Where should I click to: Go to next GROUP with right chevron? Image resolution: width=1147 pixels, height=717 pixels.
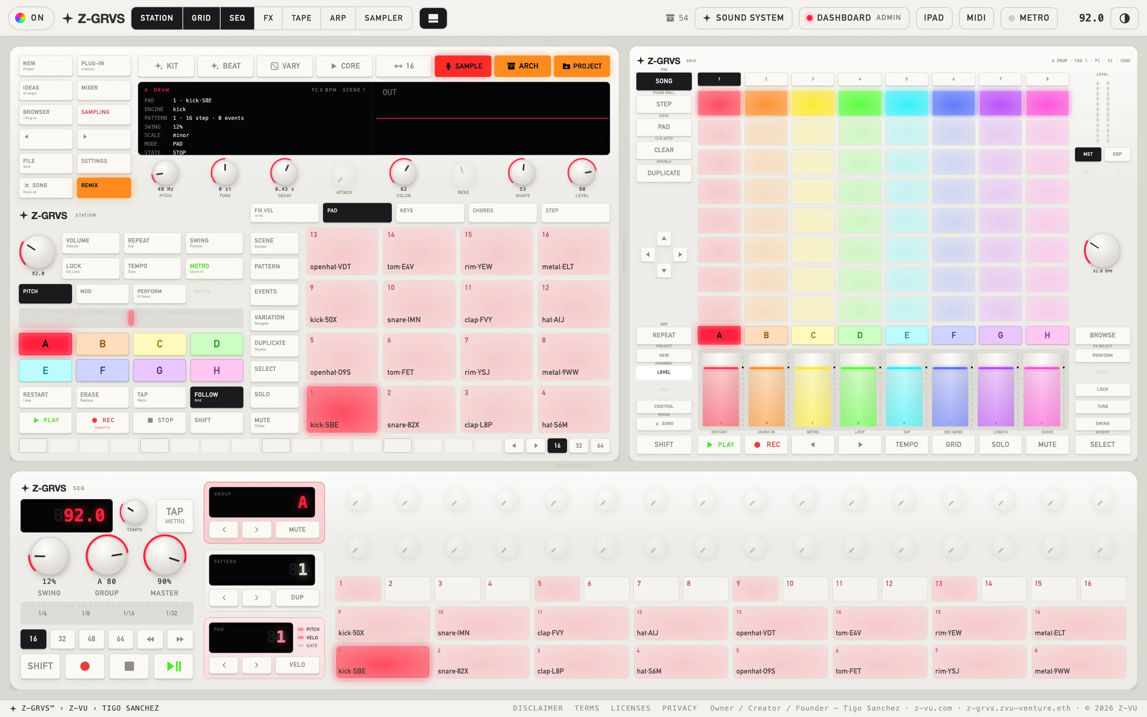256,529
